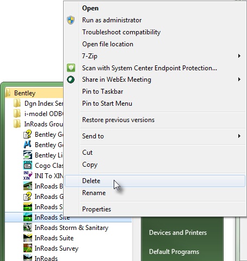Click the InRoads Storm & Sanitary text
This screenshot has height=261, width=247.
71,228
